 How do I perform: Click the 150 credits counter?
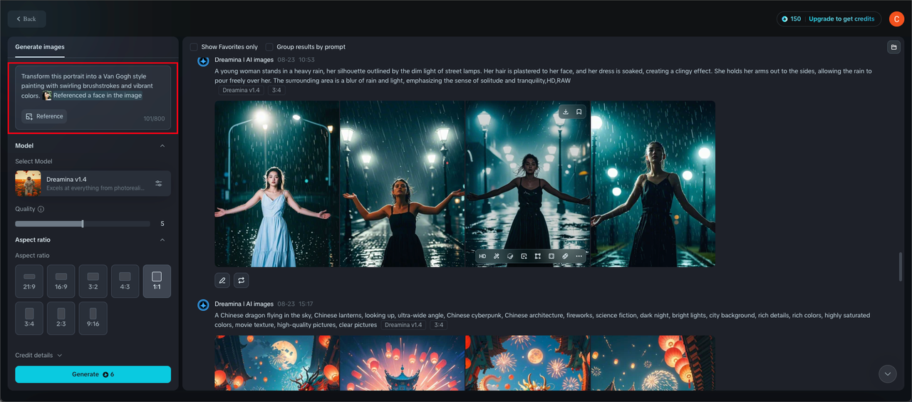click(x=791, y=19)
